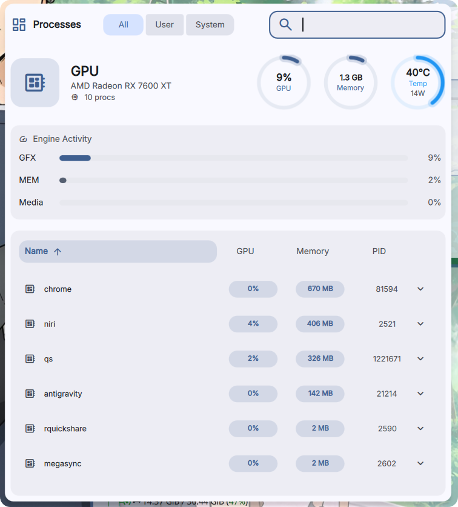Switch to the System filter tab

(x=210, y=25)
